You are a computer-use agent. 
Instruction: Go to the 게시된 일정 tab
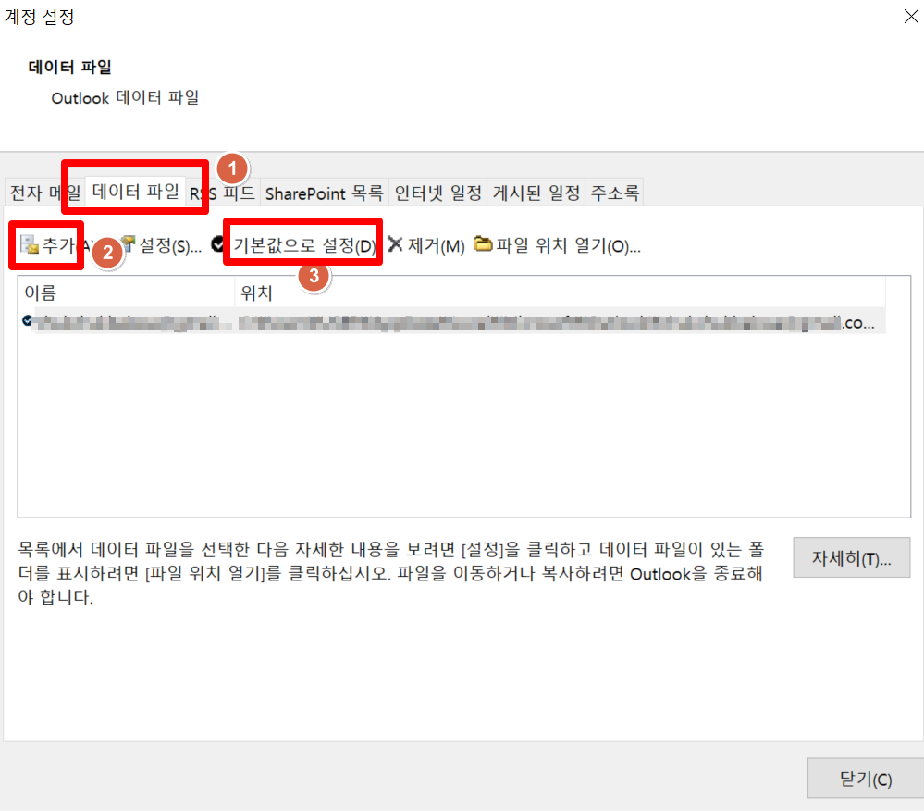click(x=536, y=193)
